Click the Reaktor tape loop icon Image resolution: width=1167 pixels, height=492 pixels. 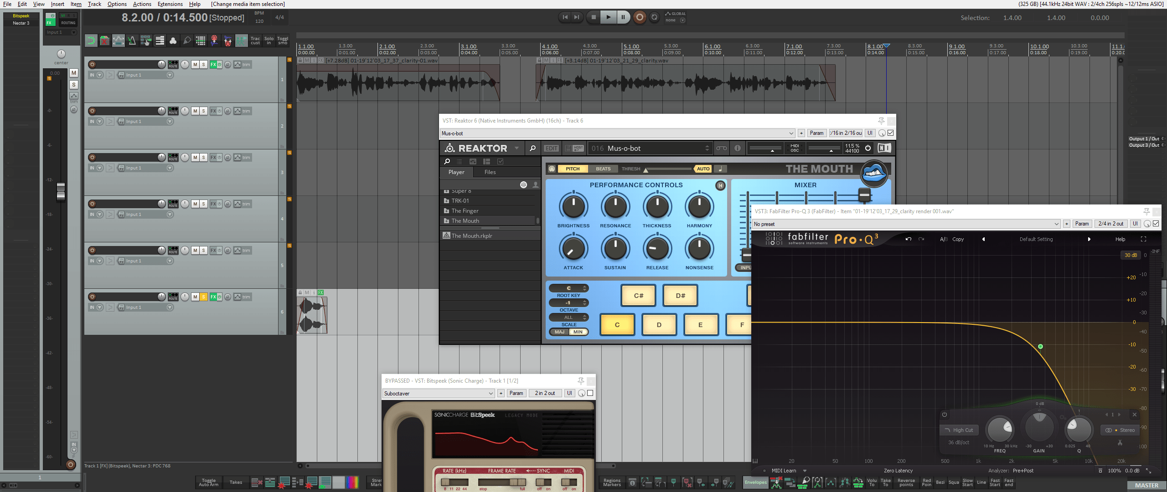(721, 148)
